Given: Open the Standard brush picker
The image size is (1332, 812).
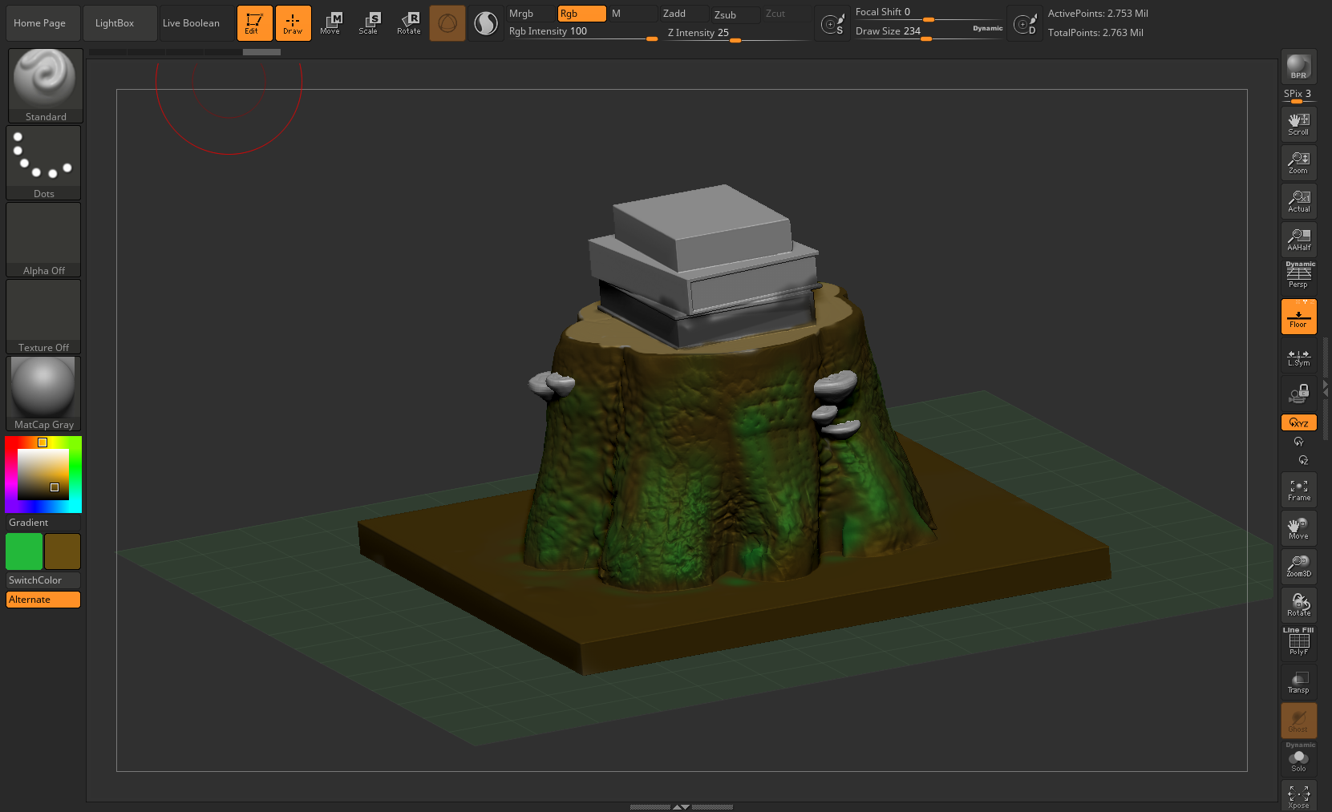Looking at the screenshot, I should (x=45, y=85).
